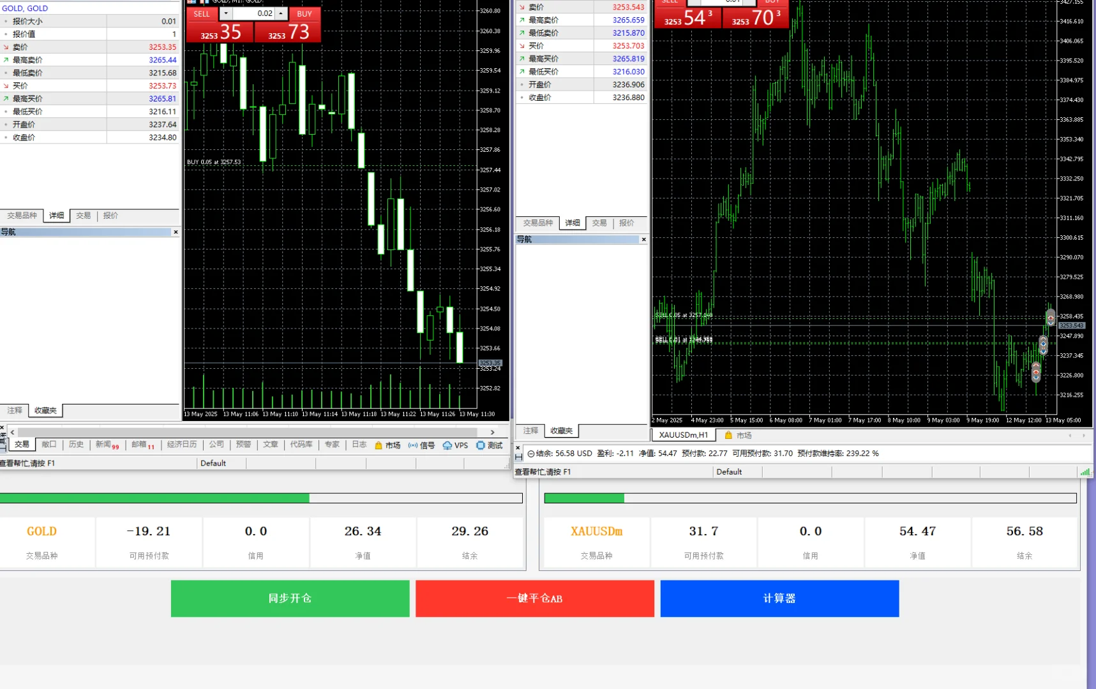Click the sell price 3253.35 tile

[x=220, y=32]
